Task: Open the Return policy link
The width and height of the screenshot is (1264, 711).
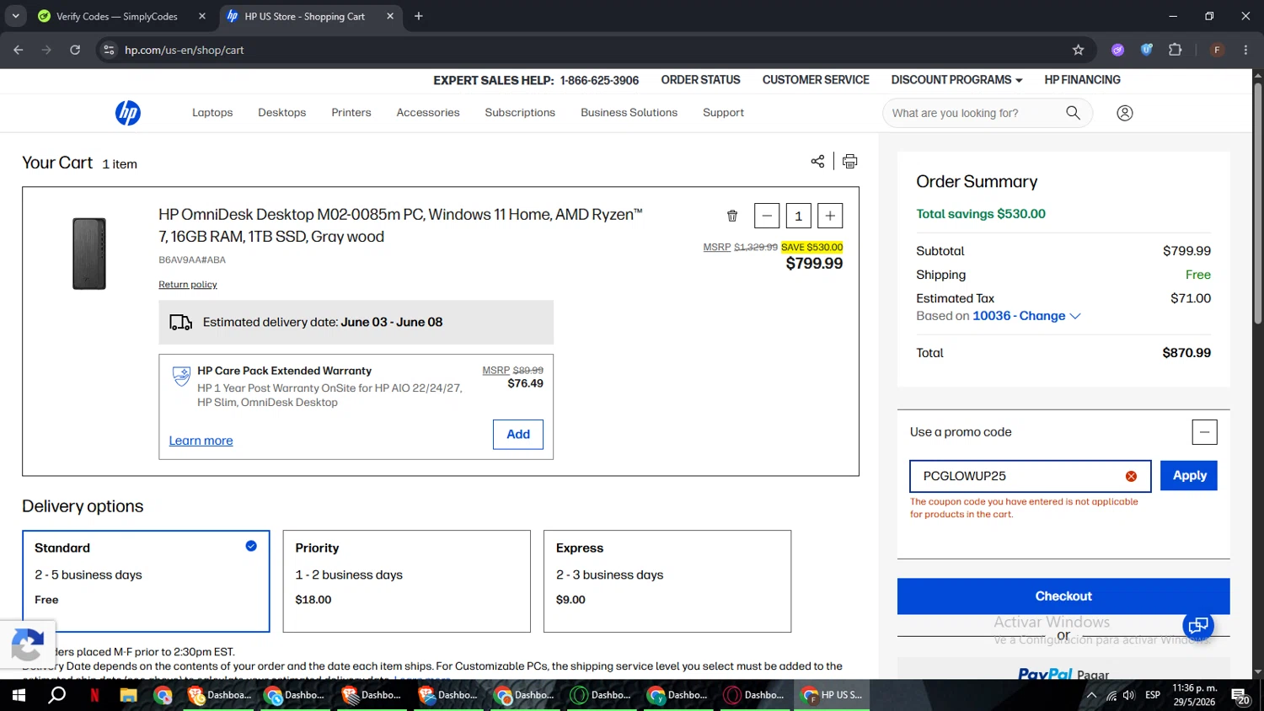Action: pyautogui.click(x=188, y=285)
